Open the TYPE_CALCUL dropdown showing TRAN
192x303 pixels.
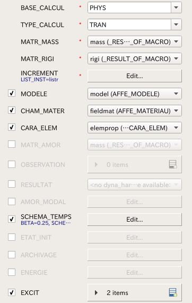click(x=135, y=24)
